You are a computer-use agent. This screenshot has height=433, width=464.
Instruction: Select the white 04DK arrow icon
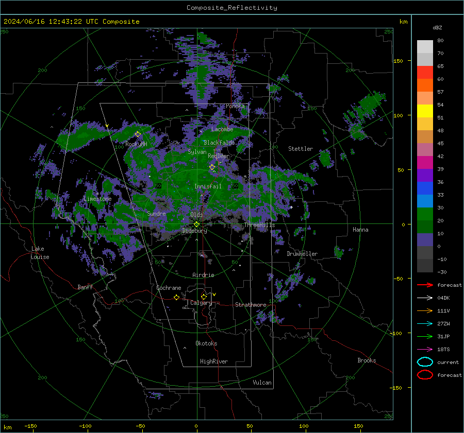[x=425, y=298]
